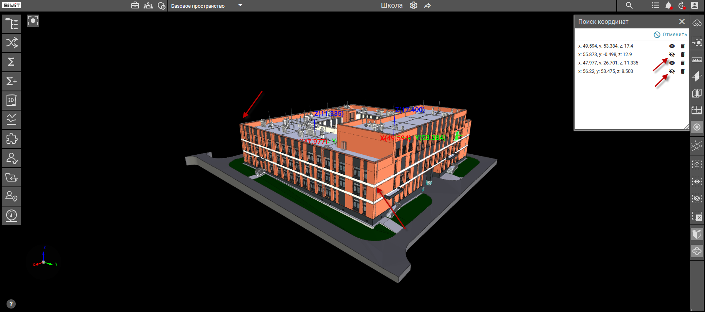
Task: Delete coordinate x: 56.22 entry
Action: pyautogui.click(x=682, y=71)
